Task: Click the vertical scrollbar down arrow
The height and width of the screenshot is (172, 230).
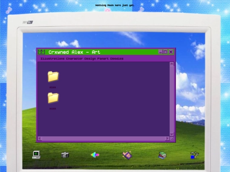Action: [x=172, y=134]
